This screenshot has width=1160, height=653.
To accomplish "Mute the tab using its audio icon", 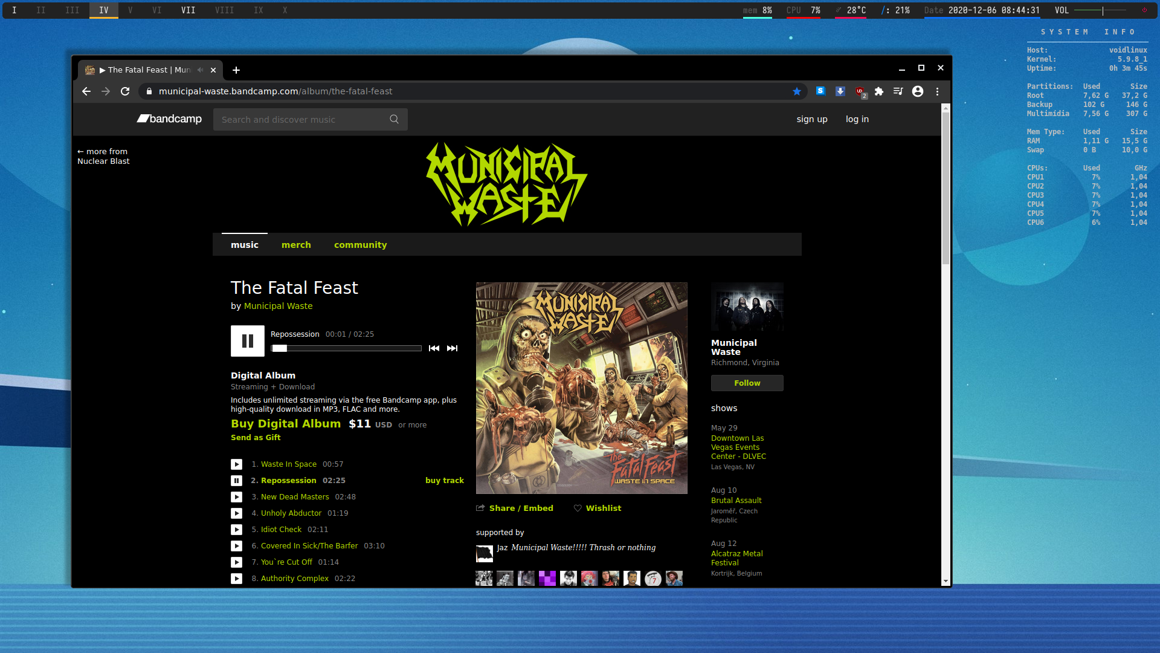I will (x=200, y=70).
